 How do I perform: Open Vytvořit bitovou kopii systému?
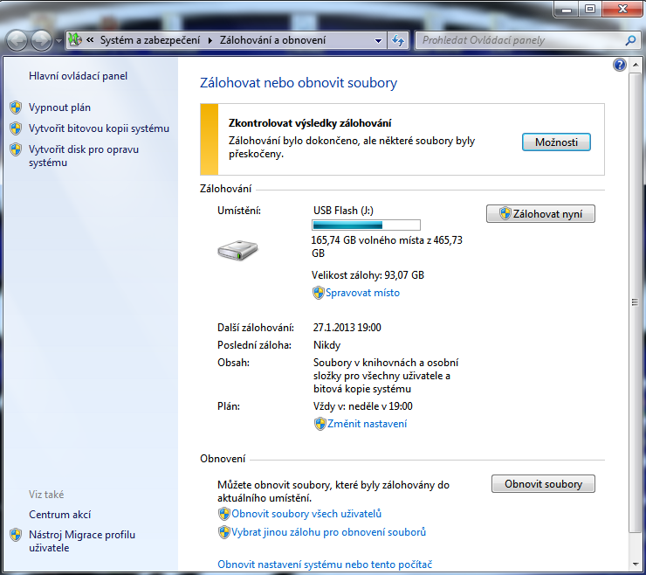(99, 128)
